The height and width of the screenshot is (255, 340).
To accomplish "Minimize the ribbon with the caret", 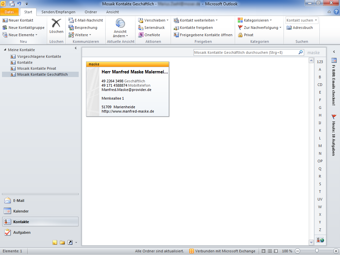I will 329,12.
